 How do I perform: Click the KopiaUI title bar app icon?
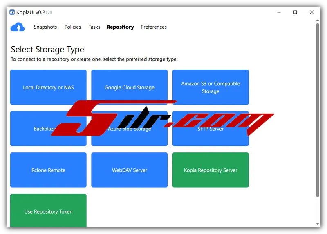coord(12,12)
